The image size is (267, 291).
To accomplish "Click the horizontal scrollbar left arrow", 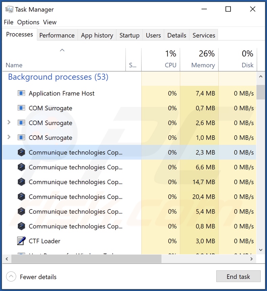I will pos(7,259).
